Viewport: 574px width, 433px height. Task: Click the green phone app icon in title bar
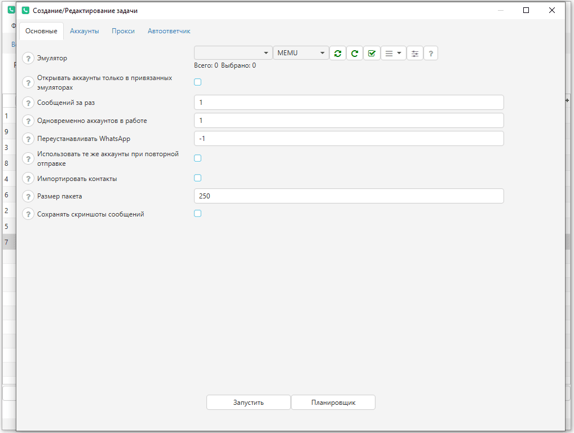25,10
